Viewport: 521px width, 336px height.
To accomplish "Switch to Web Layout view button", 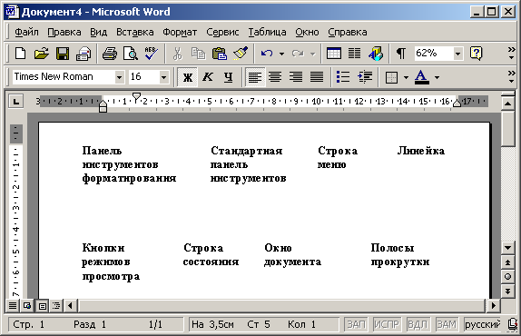I will tap(27, 305).
